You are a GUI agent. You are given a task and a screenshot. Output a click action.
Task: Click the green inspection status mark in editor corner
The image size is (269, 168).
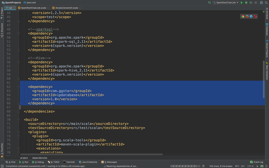264,12
